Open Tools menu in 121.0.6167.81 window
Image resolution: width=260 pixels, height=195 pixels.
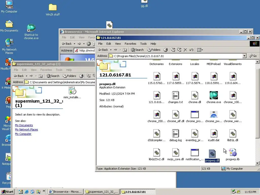143,44
